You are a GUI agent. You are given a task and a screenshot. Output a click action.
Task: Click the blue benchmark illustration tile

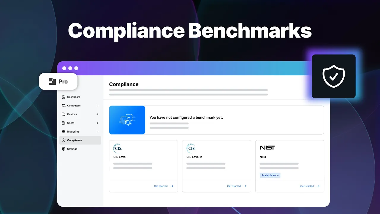[127, 120]
